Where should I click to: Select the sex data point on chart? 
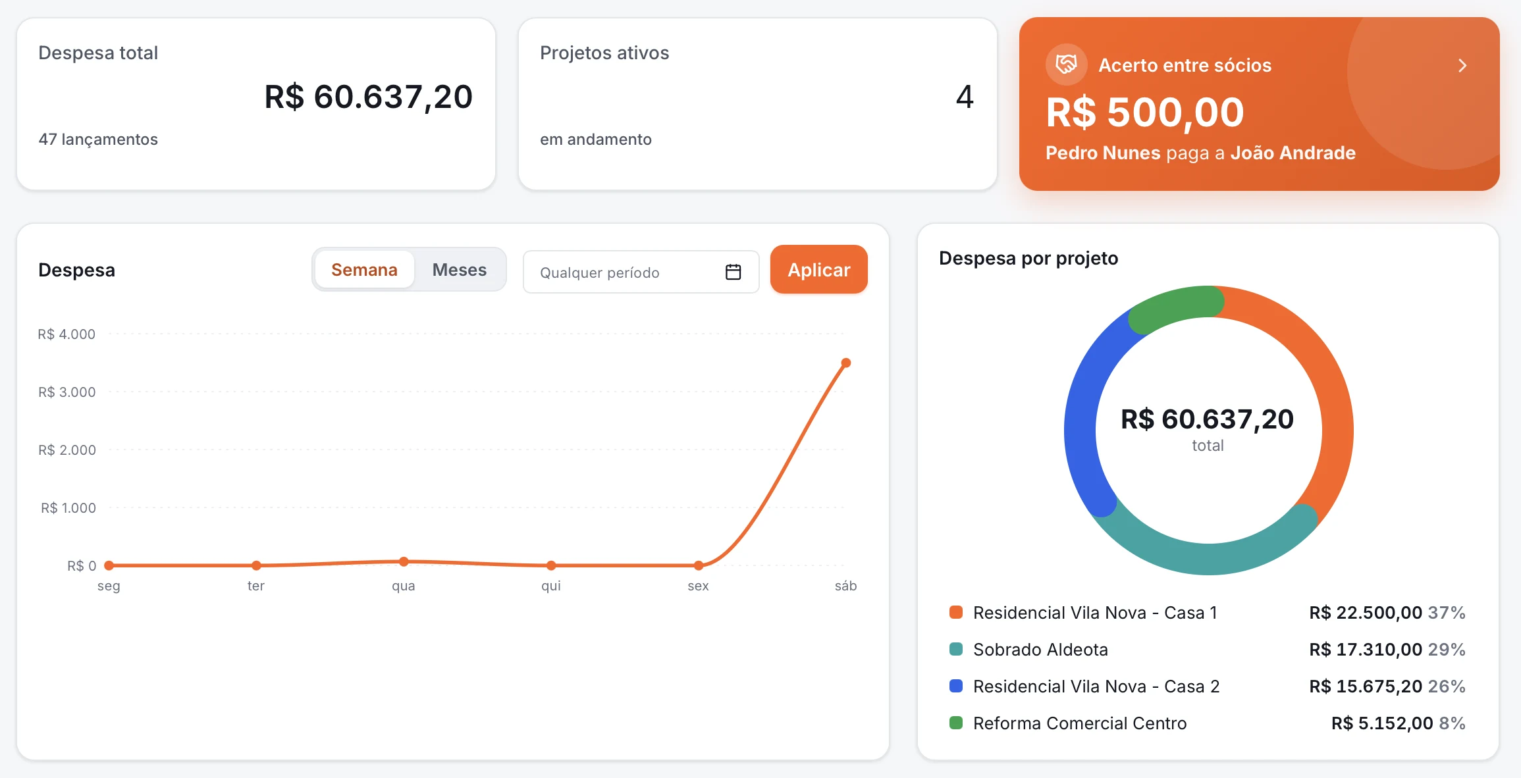699,565
